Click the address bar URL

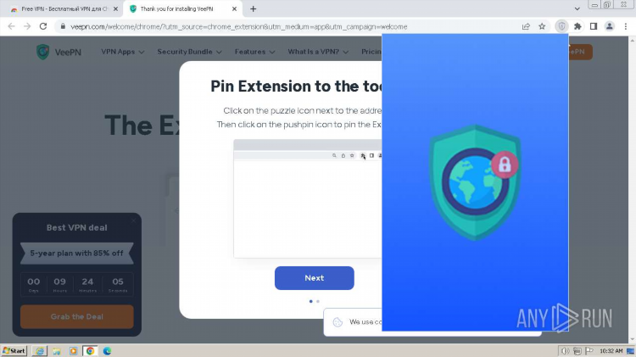point(239,27)
